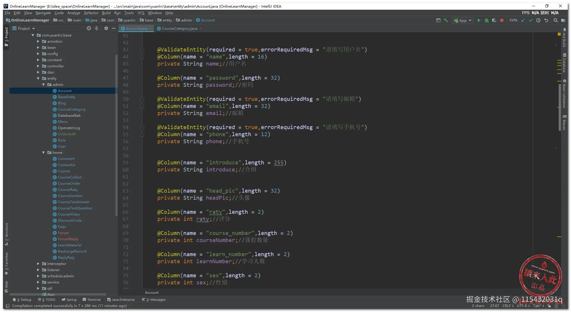The width and height of the screenshot is (571, 312).
Task: Build the project with the hammer icon
Action: click(x=446, y=20)
